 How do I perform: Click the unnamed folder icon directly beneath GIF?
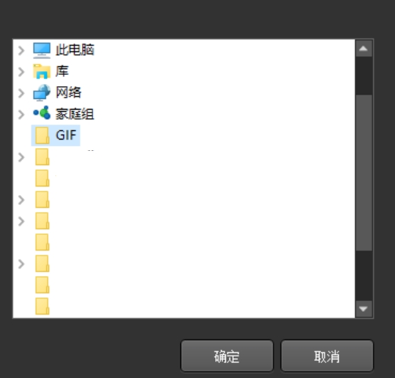42,157
